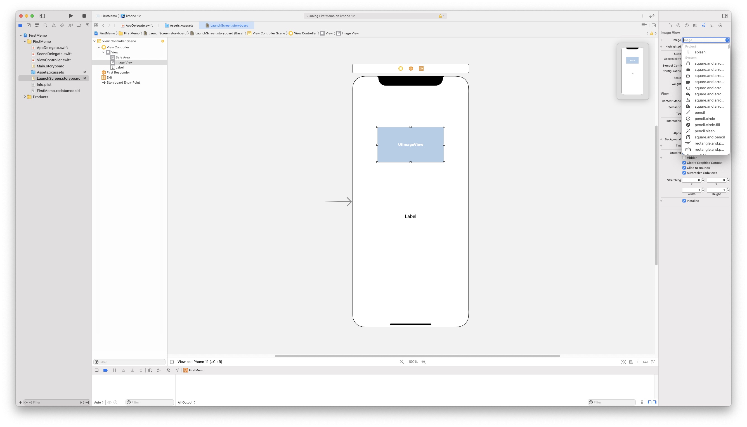The height and width of the screenshot is (427, 747).
Task: Toggle the Clips to Bounds checkbox
Action: click(684, 168)
